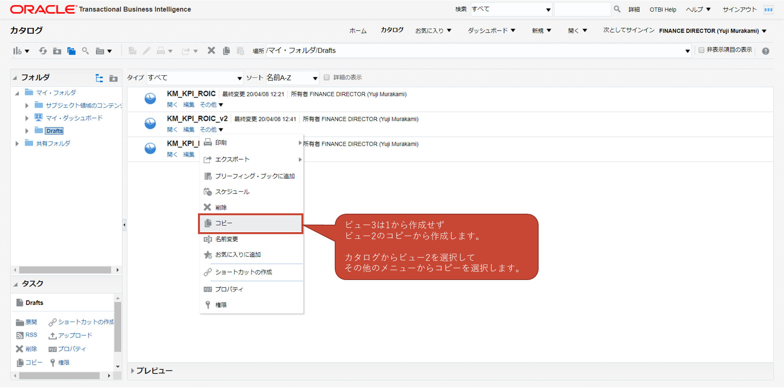This screenshot has width=784, height=389.
Task: Open the 検索 すべて dropdown in header
Action: click(511, 9)
